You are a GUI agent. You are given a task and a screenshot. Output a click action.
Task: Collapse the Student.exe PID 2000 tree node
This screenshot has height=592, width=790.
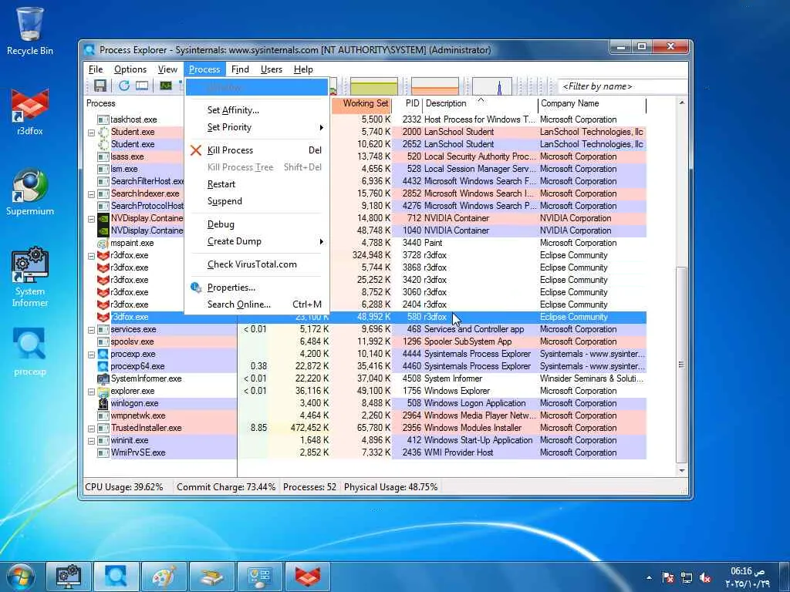[91, 133]
